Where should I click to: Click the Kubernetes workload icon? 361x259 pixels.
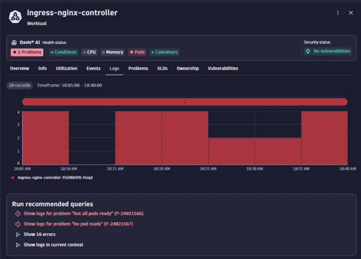(16, 17)
